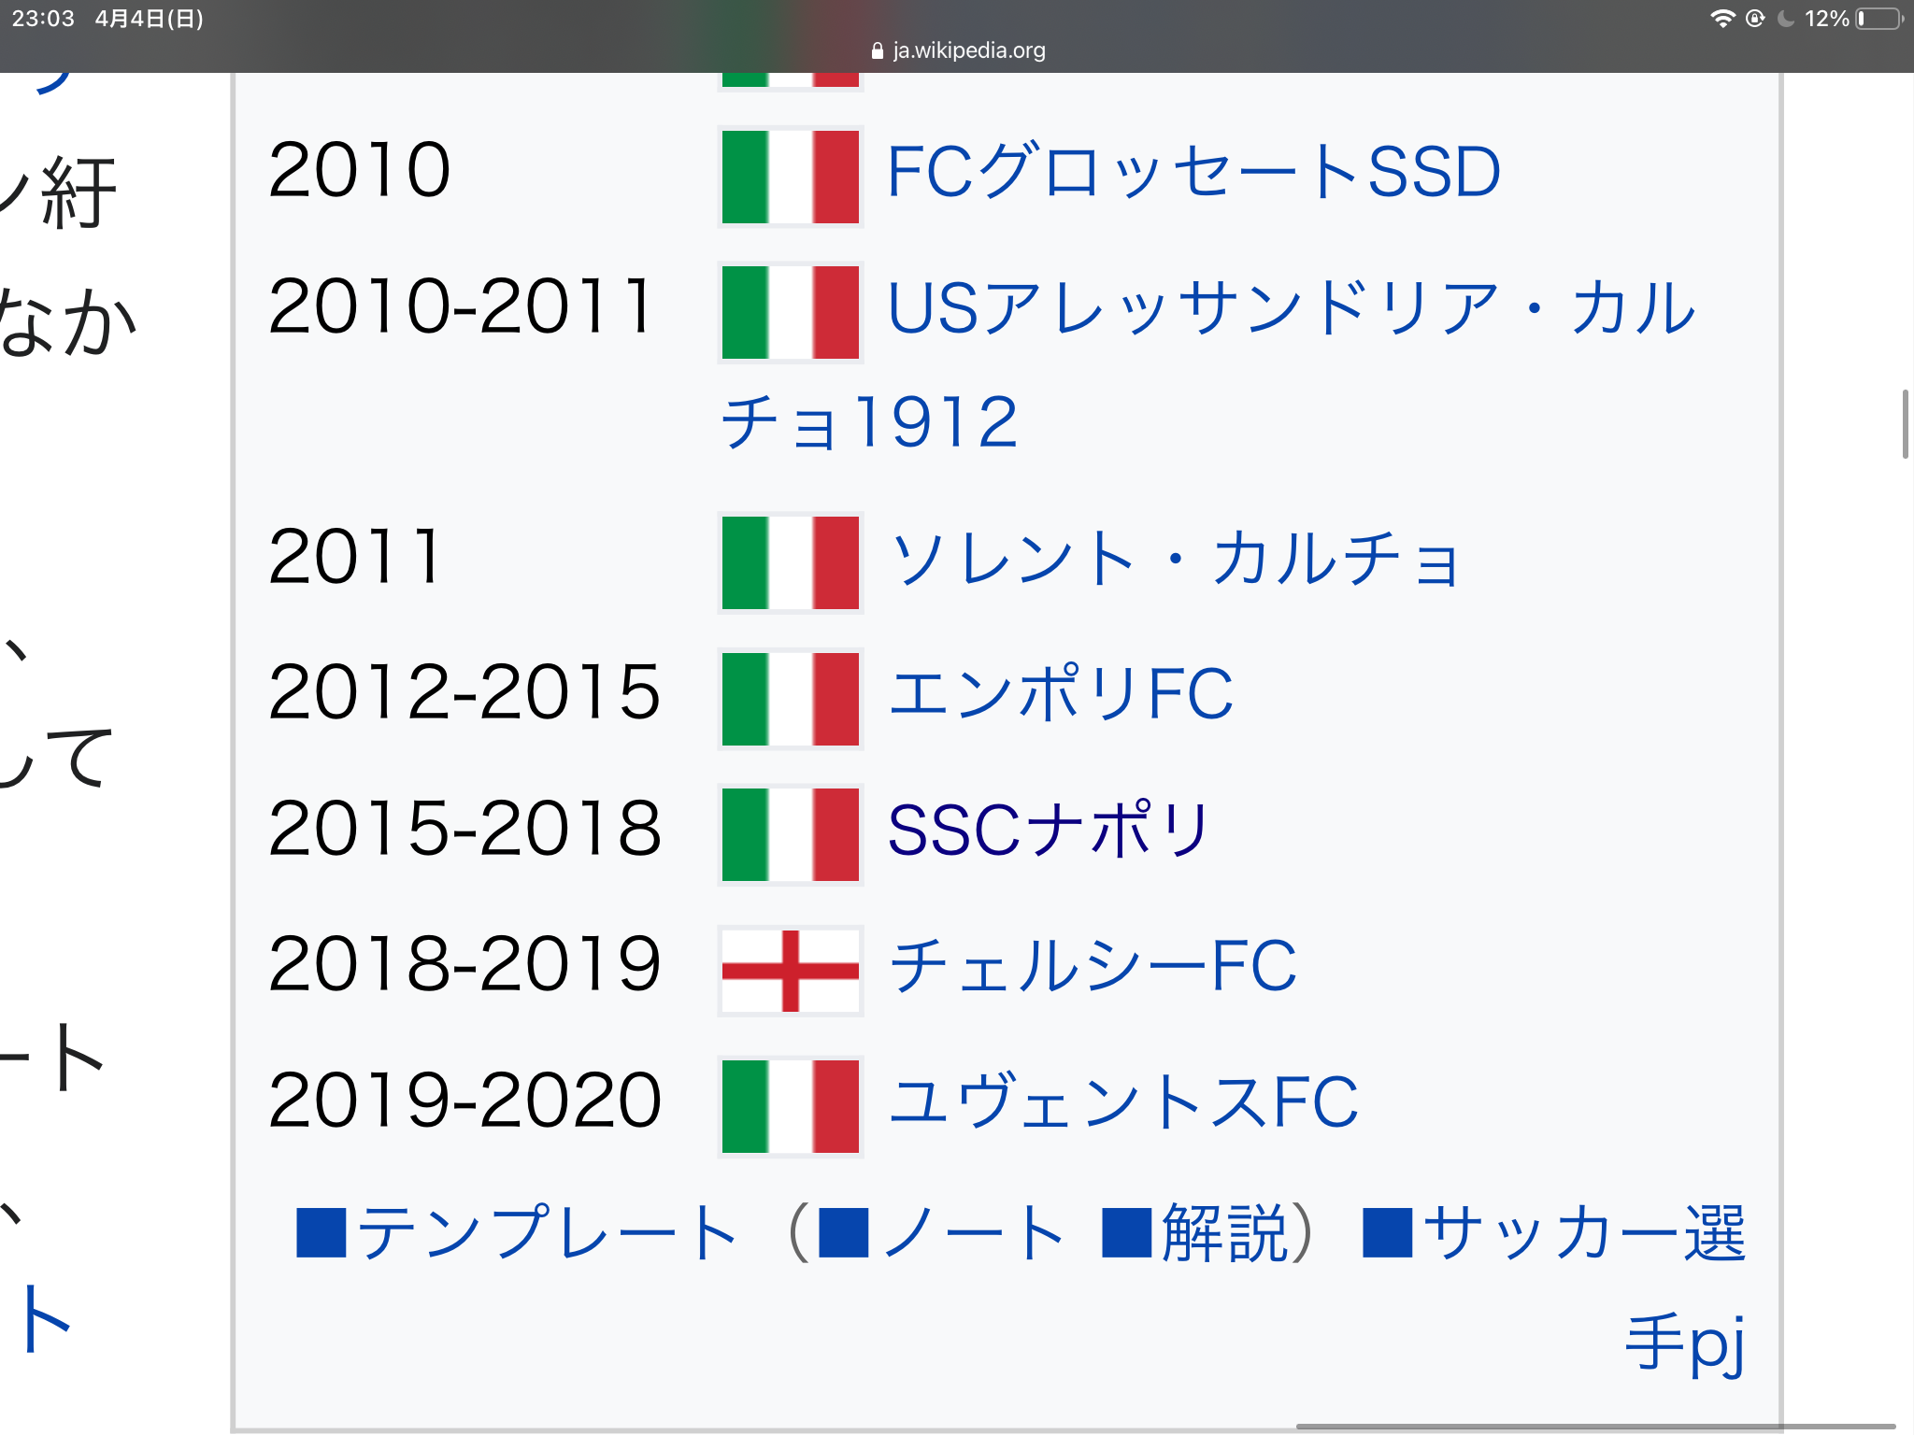Open the ノート link in infobox footer
The image size is (1914, 1435).
click(972, 1233)
